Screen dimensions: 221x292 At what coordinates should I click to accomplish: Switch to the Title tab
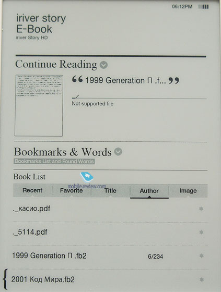(110, 190)
